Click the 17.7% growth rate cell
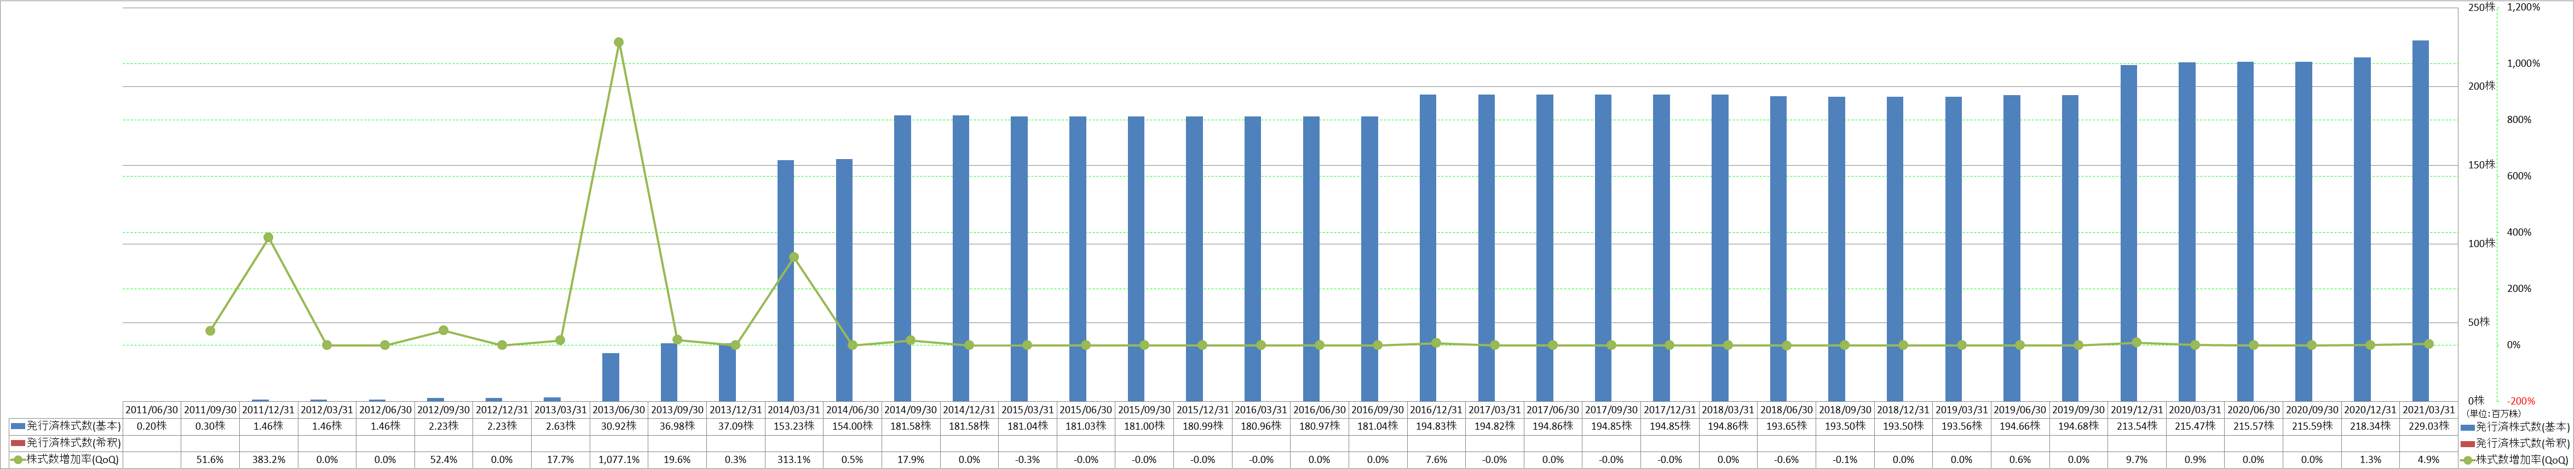Screen dimensions: 2574x469 [561, 460]
